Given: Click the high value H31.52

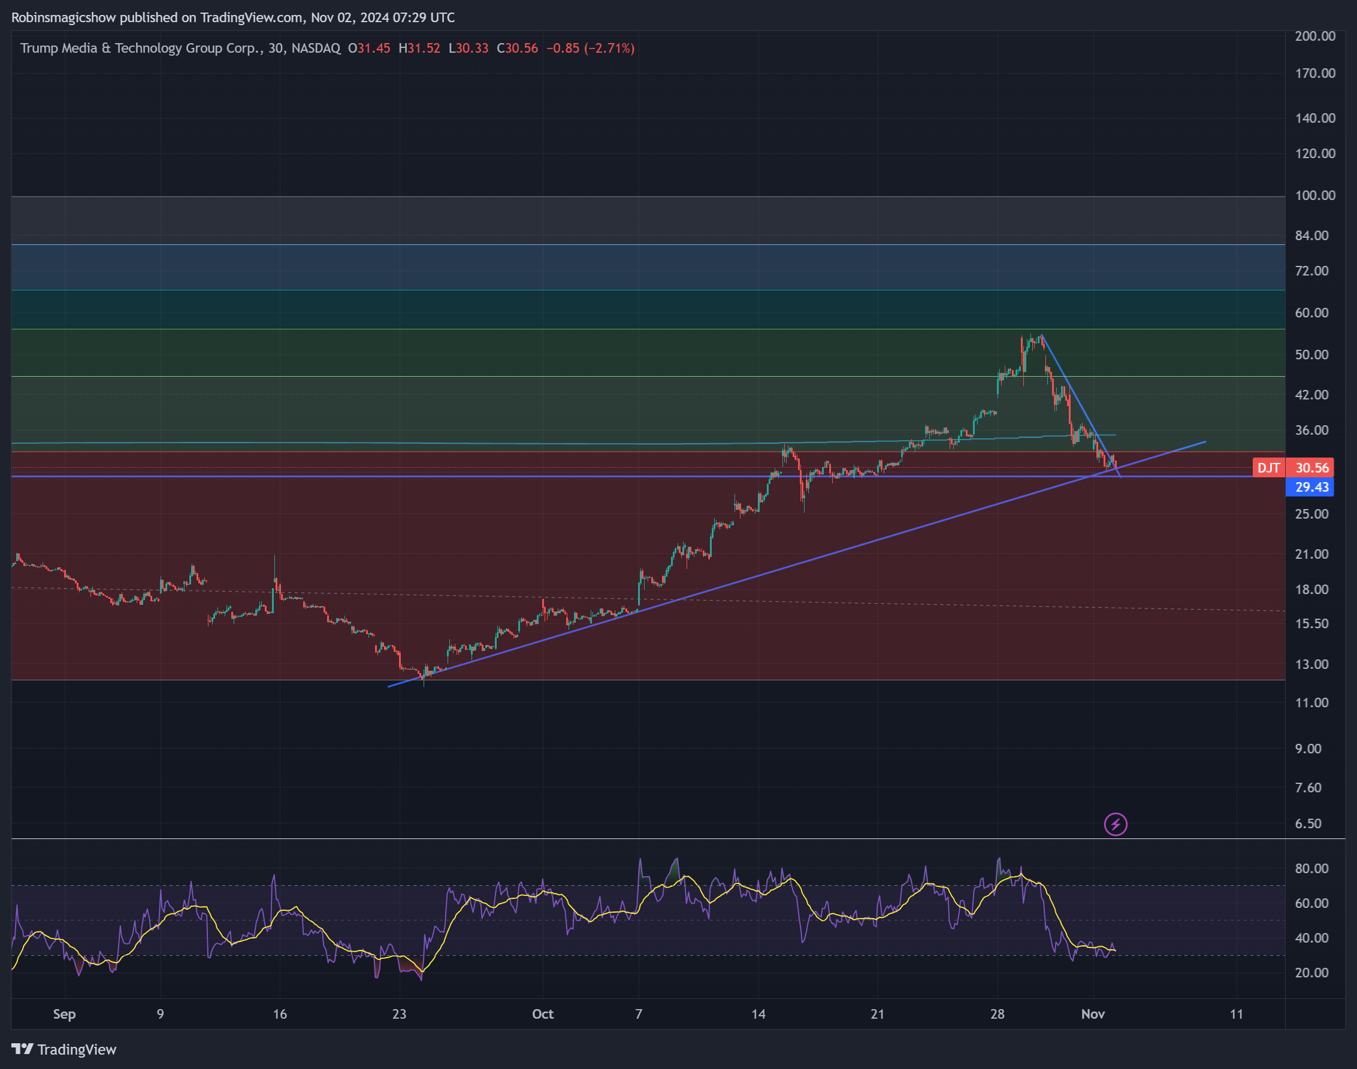Looking at the screenshot, I should (419, 48).
